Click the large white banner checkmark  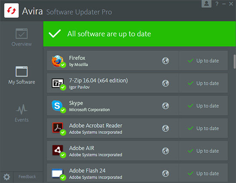55,33
